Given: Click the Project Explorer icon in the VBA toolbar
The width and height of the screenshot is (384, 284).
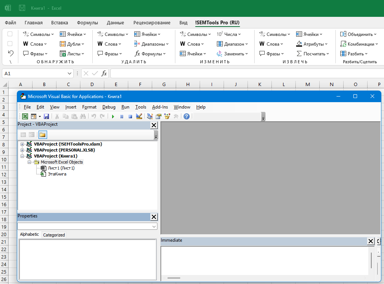Looking at the screenshot, I should 150,116.
